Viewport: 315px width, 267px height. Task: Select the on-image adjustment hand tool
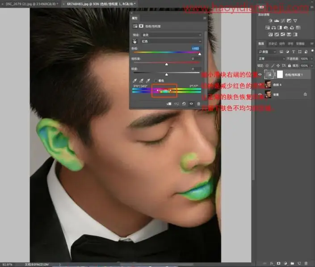point(134,41)
